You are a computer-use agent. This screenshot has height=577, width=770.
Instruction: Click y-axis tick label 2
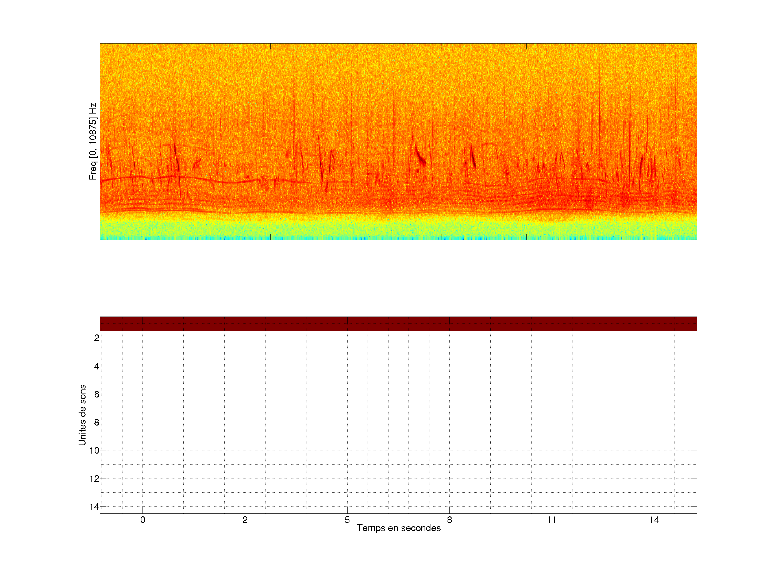[x=97, y=338]
